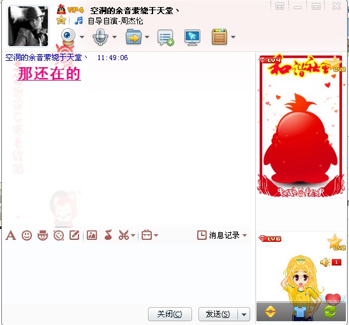The width and height of the screenshot is (349, 325).
Task: Open video call options dropdown arrow
Action: pos(82,37)
